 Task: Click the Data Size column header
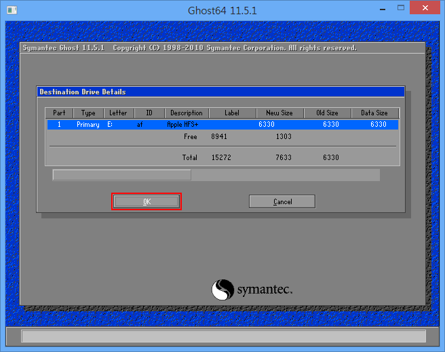374,113
